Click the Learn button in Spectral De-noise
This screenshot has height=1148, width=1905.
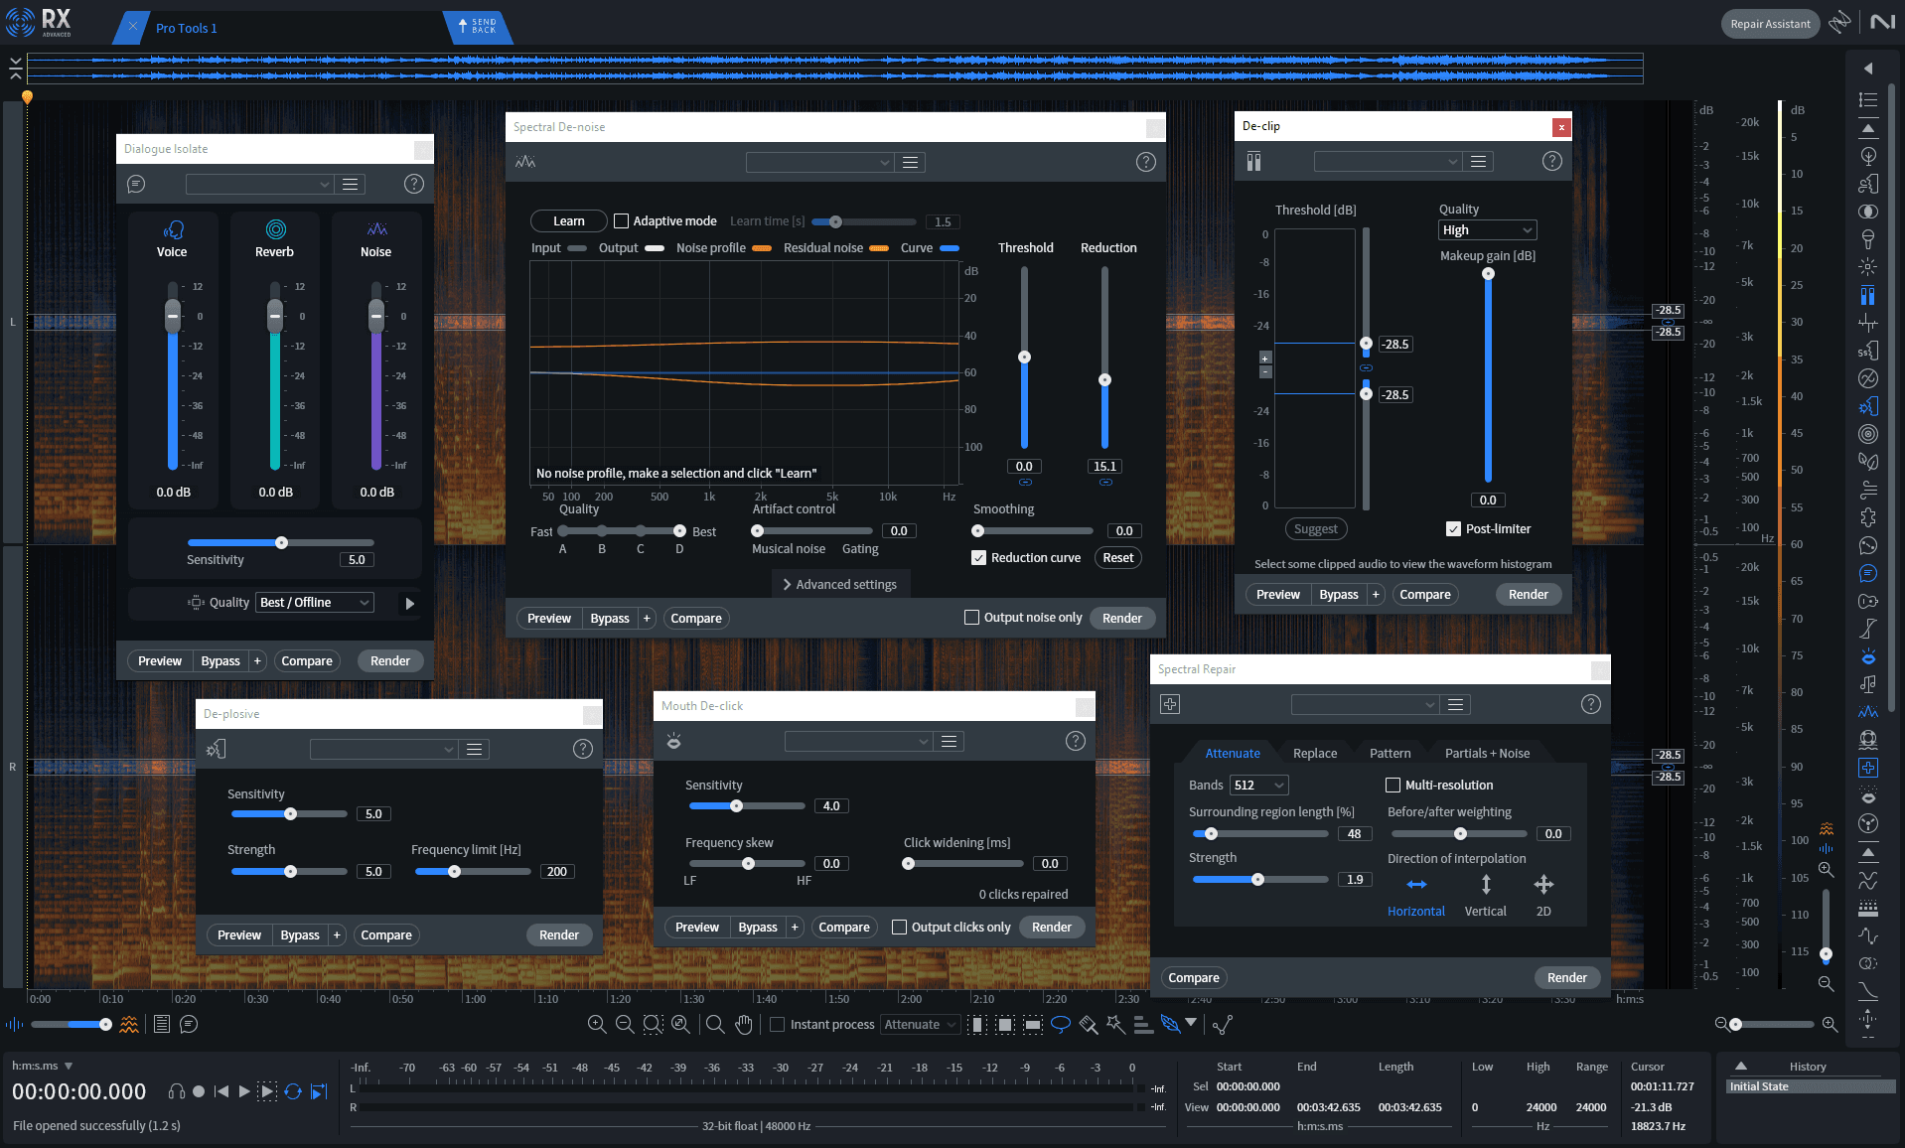click(x=569, y=221)
